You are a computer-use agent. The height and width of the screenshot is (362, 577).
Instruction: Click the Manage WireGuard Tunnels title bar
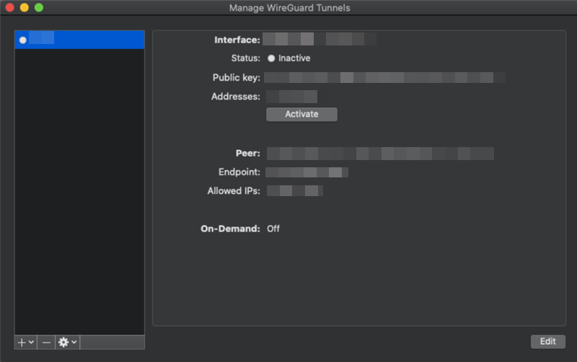[x=288, y=8]
